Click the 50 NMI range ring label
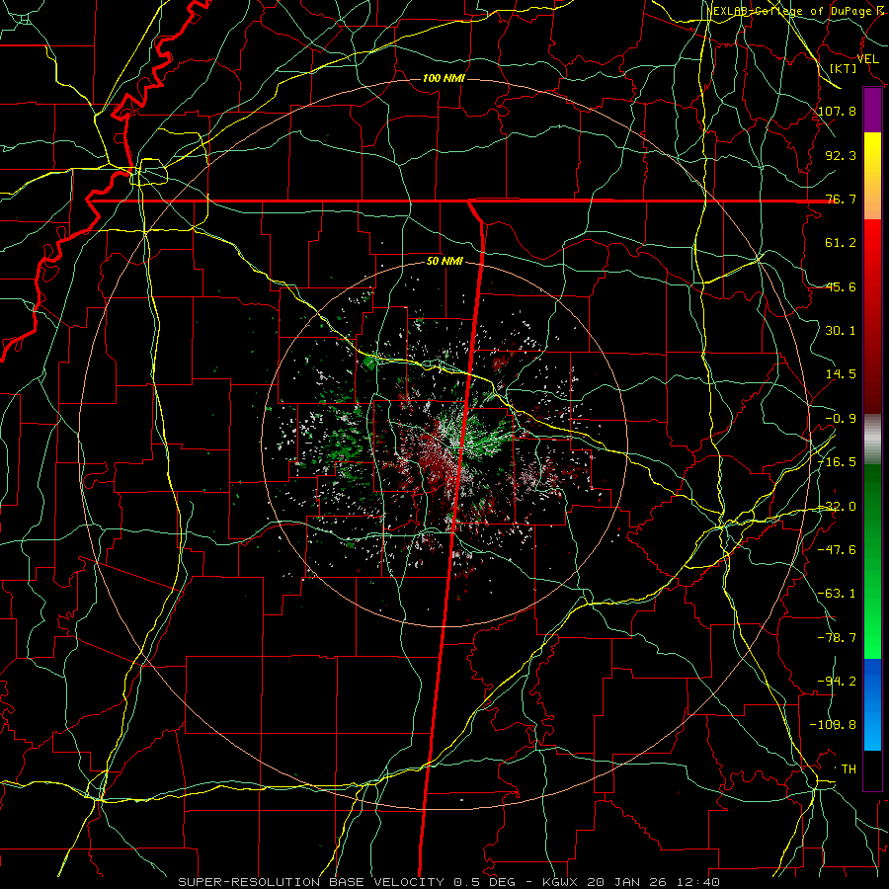The height and width of the screenshot is (889, 889). (444, 262)
